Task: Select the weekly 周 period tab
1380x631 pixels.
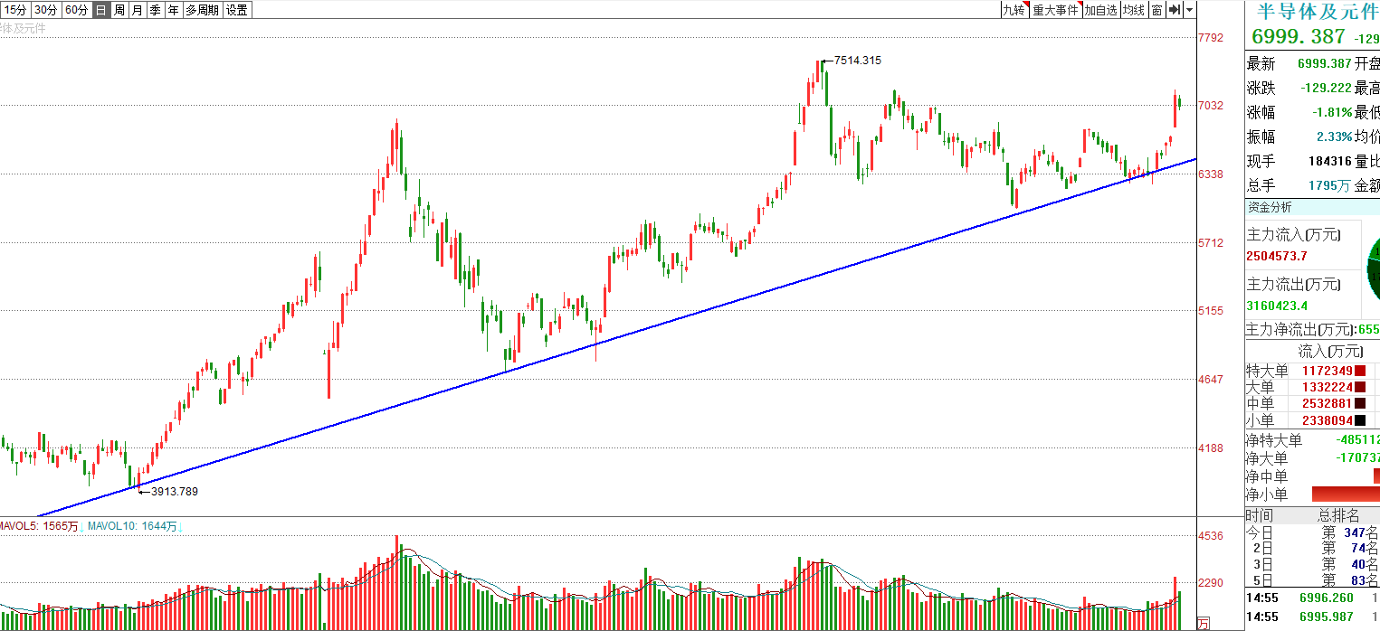Action: coord(119,10)
